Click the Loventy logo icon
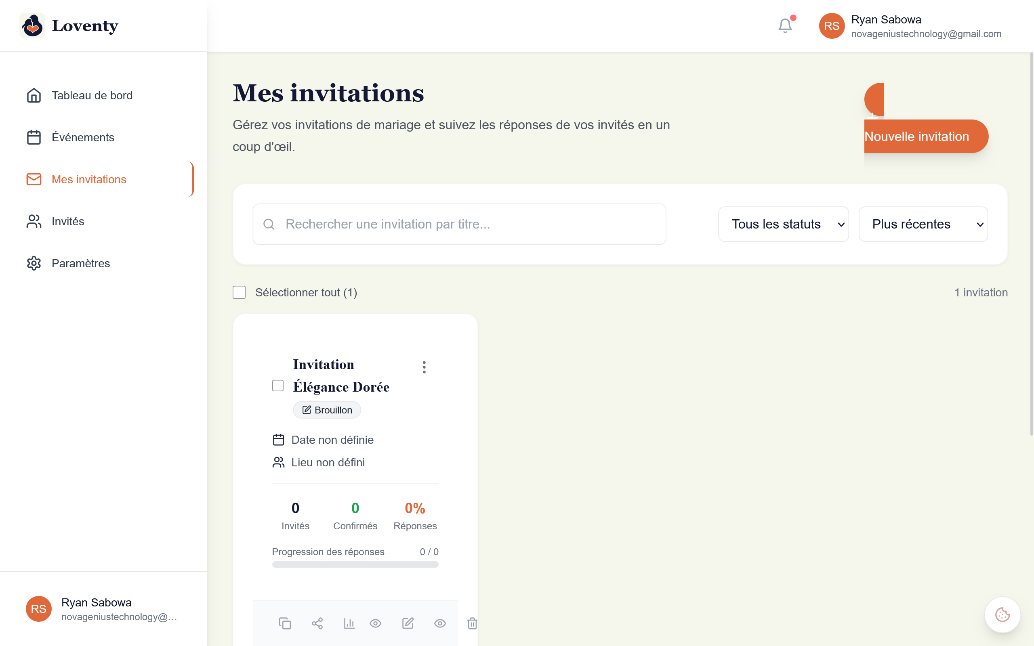The height and width of the screenshot is (646, 1034). [32, 25]
